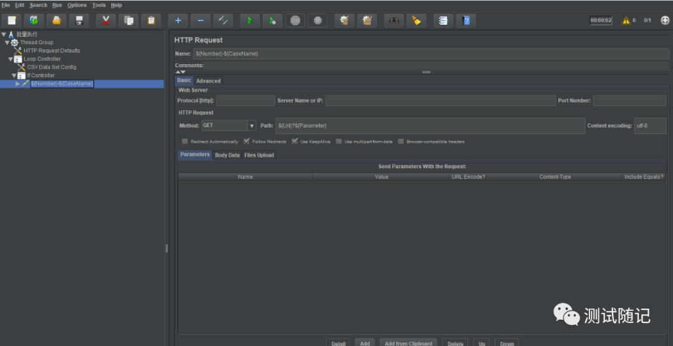Open Search with the binoculars icon

click(394, 20)
